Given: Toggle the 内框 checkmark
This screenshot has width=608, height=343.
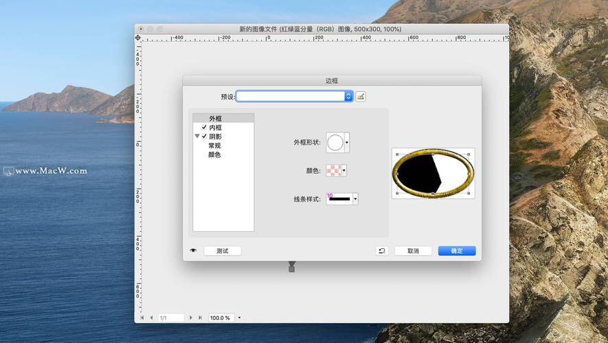Looking at the screenshot, I should point(204,128).
